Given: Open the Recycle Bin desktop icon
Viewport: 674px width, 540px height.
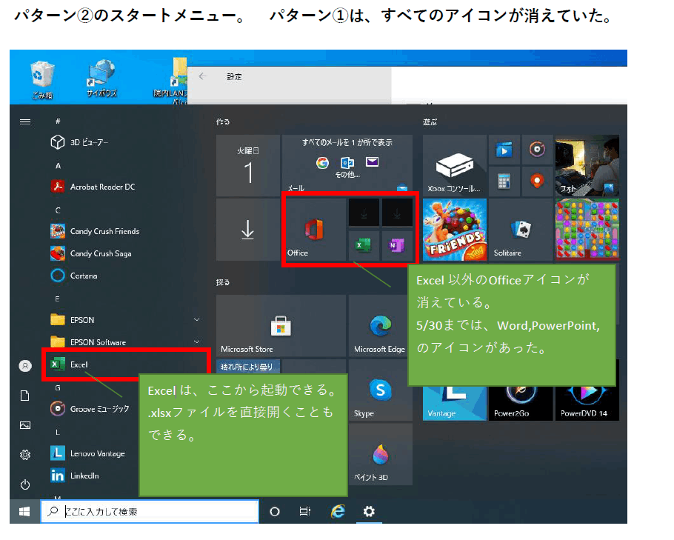Looking at the screenshot, I should click(42, 79).
